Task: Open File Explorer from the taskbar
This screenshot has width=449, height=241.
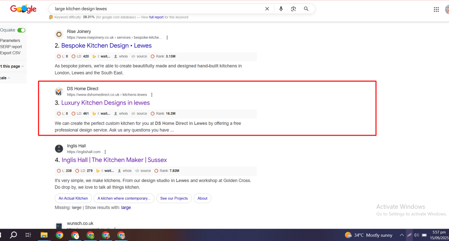Action: (x=44, y=235)
